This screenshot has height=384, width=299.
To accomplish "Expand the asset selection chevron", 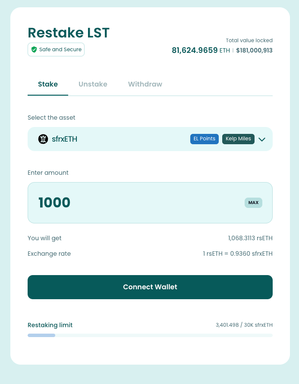I will [x=261, y=139].
